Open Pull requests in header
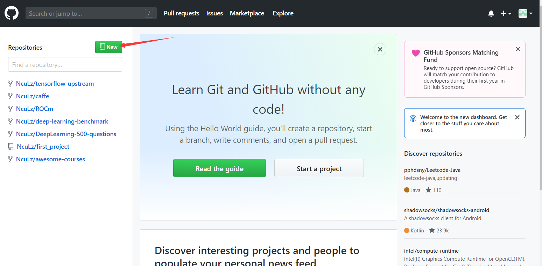The height and width of the screenshot is (266, 542). pos(182,13)
